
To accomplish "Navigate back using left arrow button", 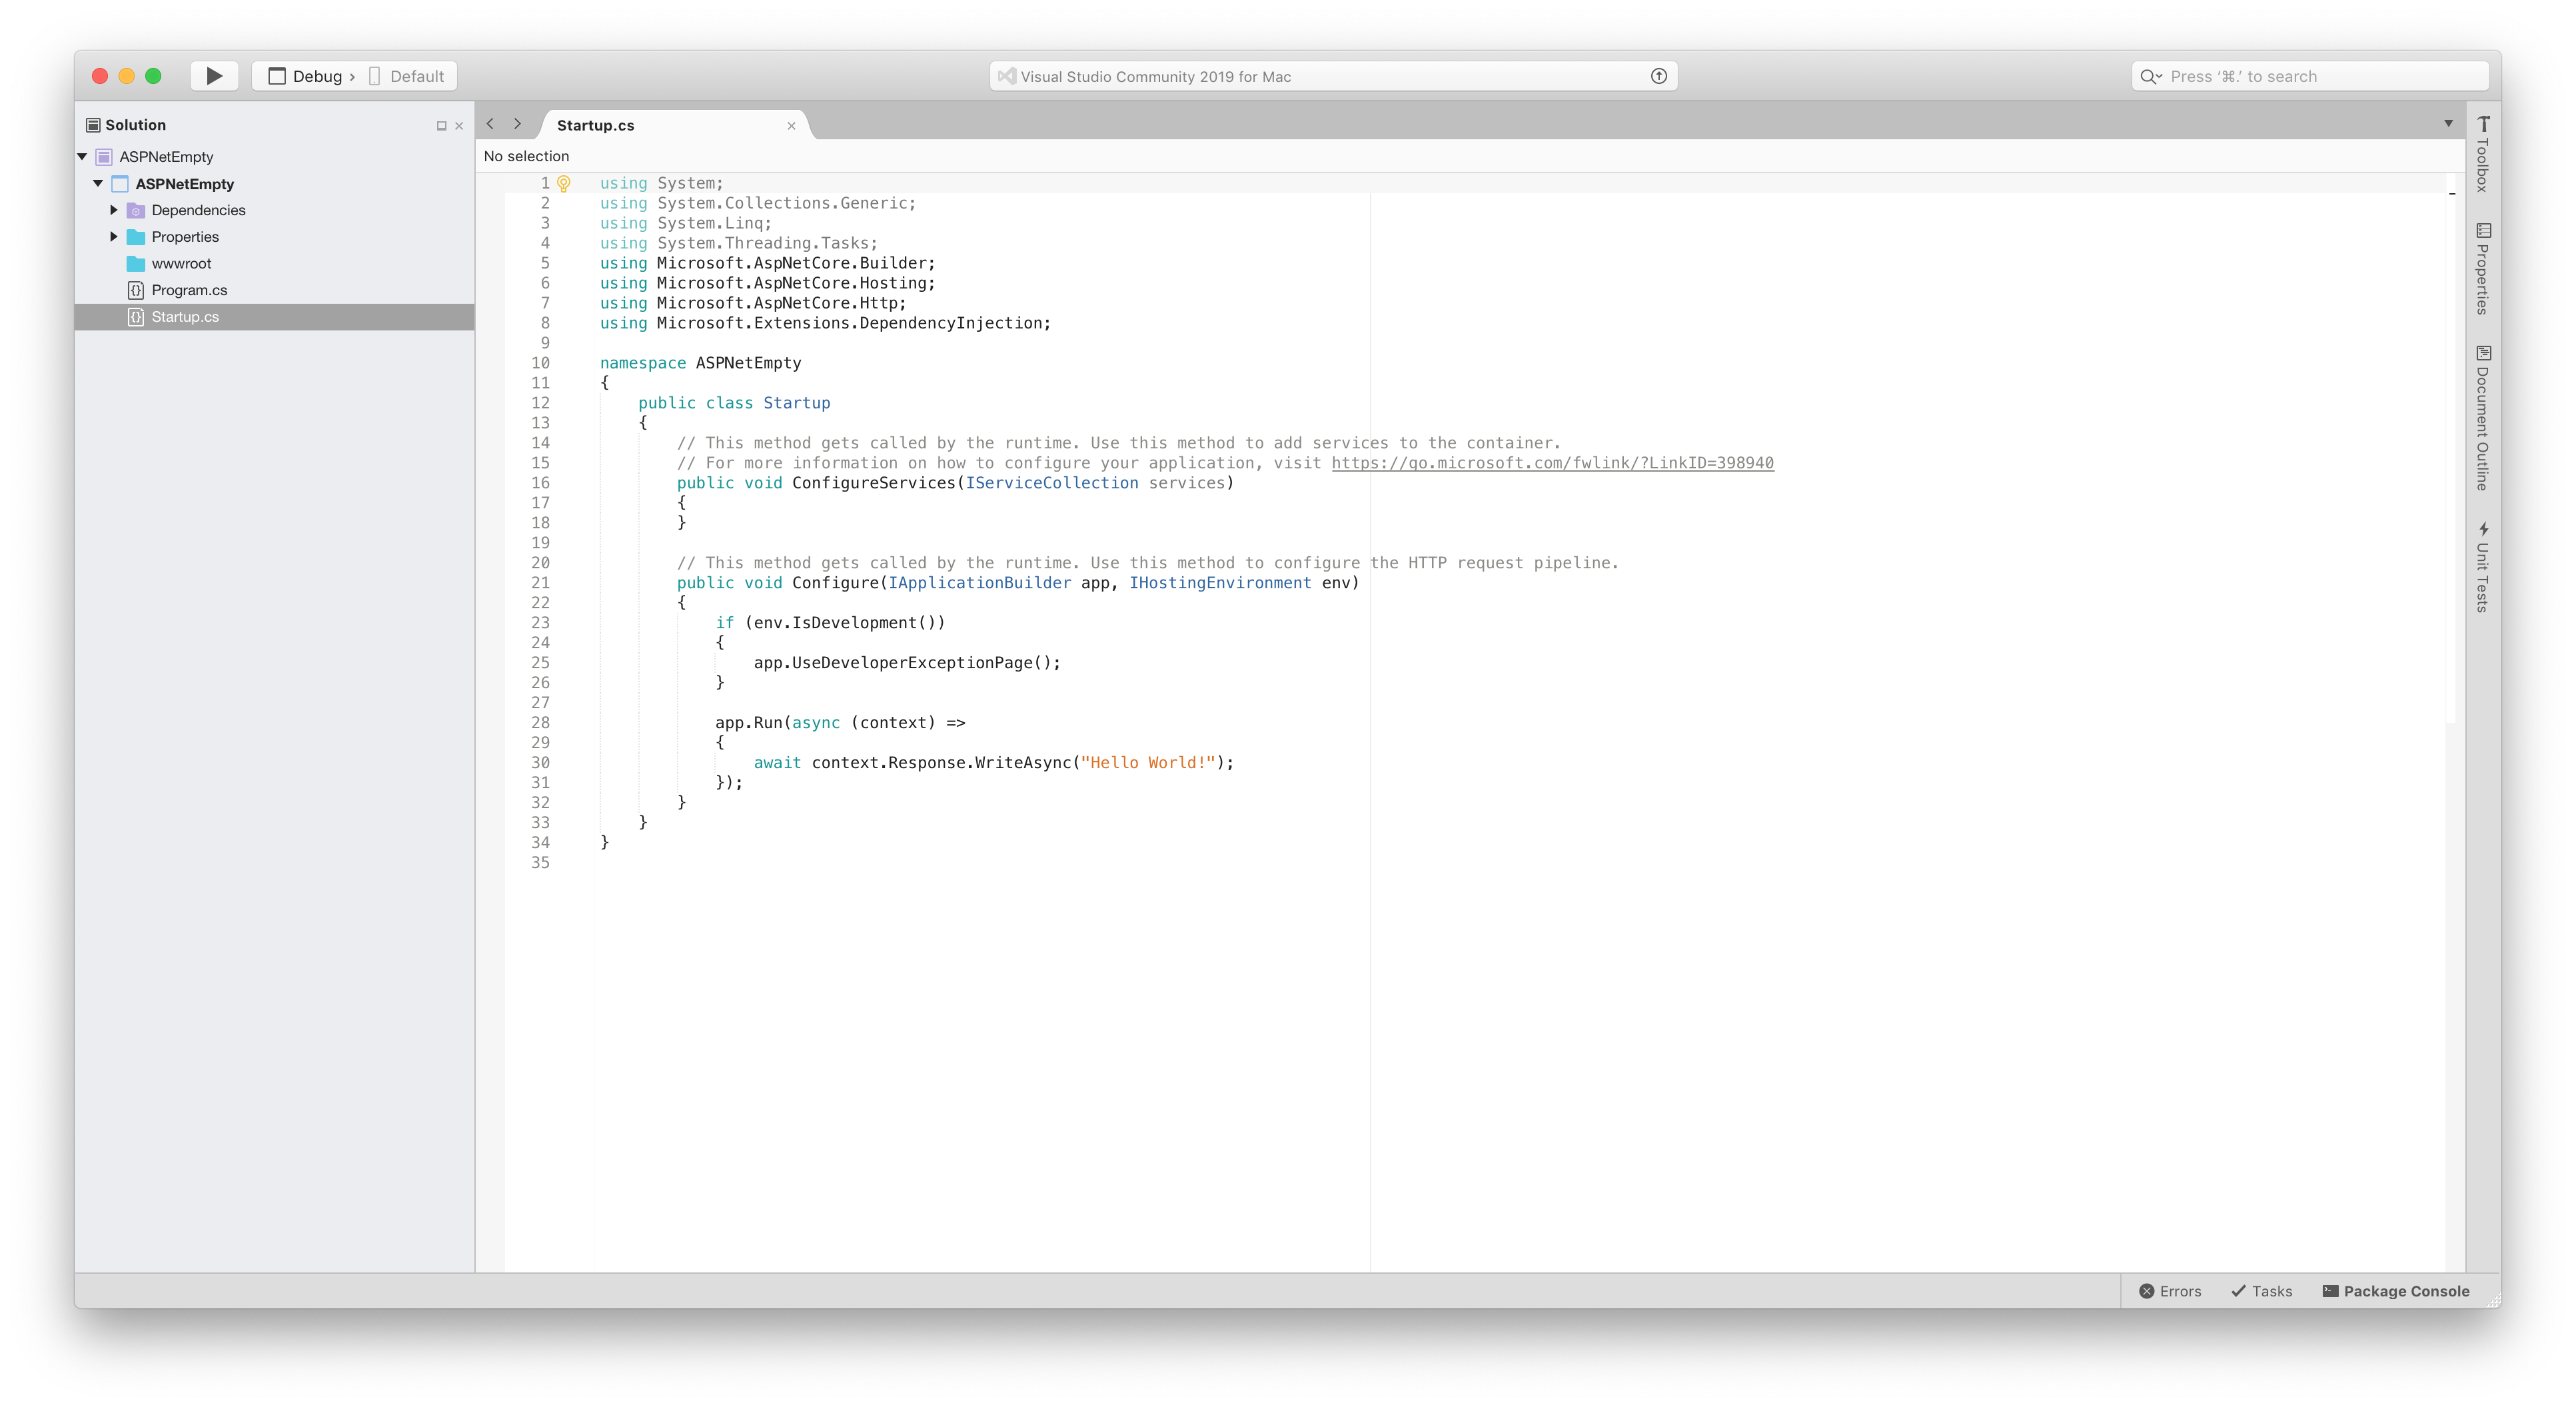I will (x=492, y=123).
